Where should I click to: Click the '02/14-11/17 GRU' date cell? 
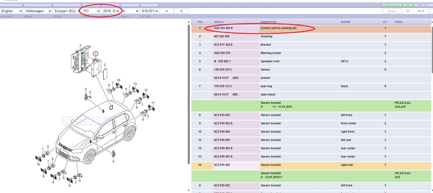click(226, 78)
